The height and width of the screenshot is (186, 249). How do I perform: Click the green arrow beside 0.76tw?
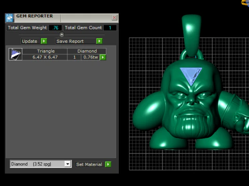[103, 57]
